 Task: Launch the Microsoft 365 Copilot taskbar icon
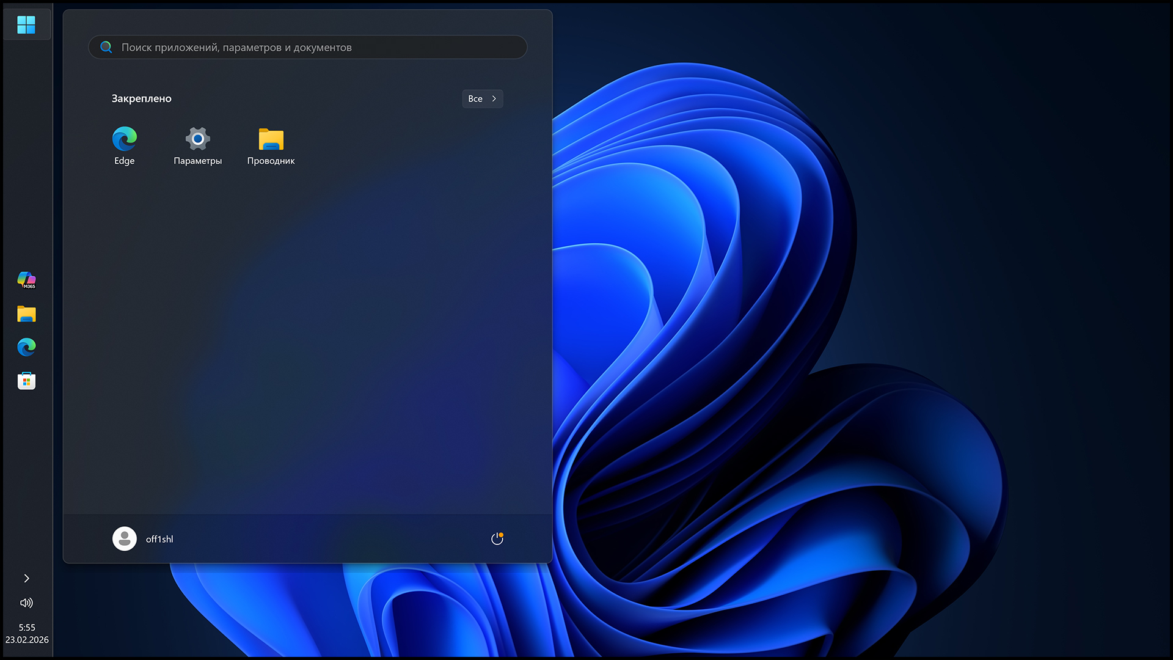click(x=26, y=280)
